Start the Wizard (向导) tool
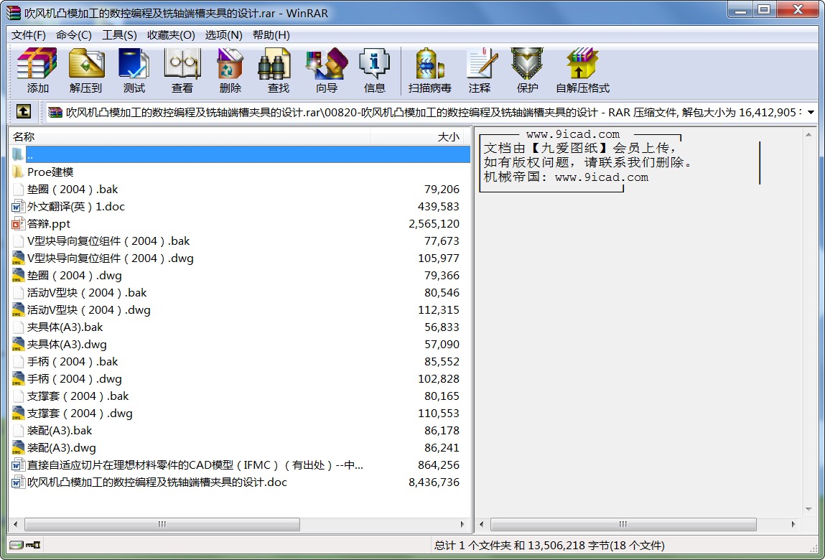The height and width of the screenshot is (560, 825). 326,70
